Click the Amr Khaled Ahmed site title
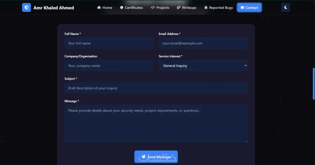The height and width of the screenshot is (165, 315). 54,8
